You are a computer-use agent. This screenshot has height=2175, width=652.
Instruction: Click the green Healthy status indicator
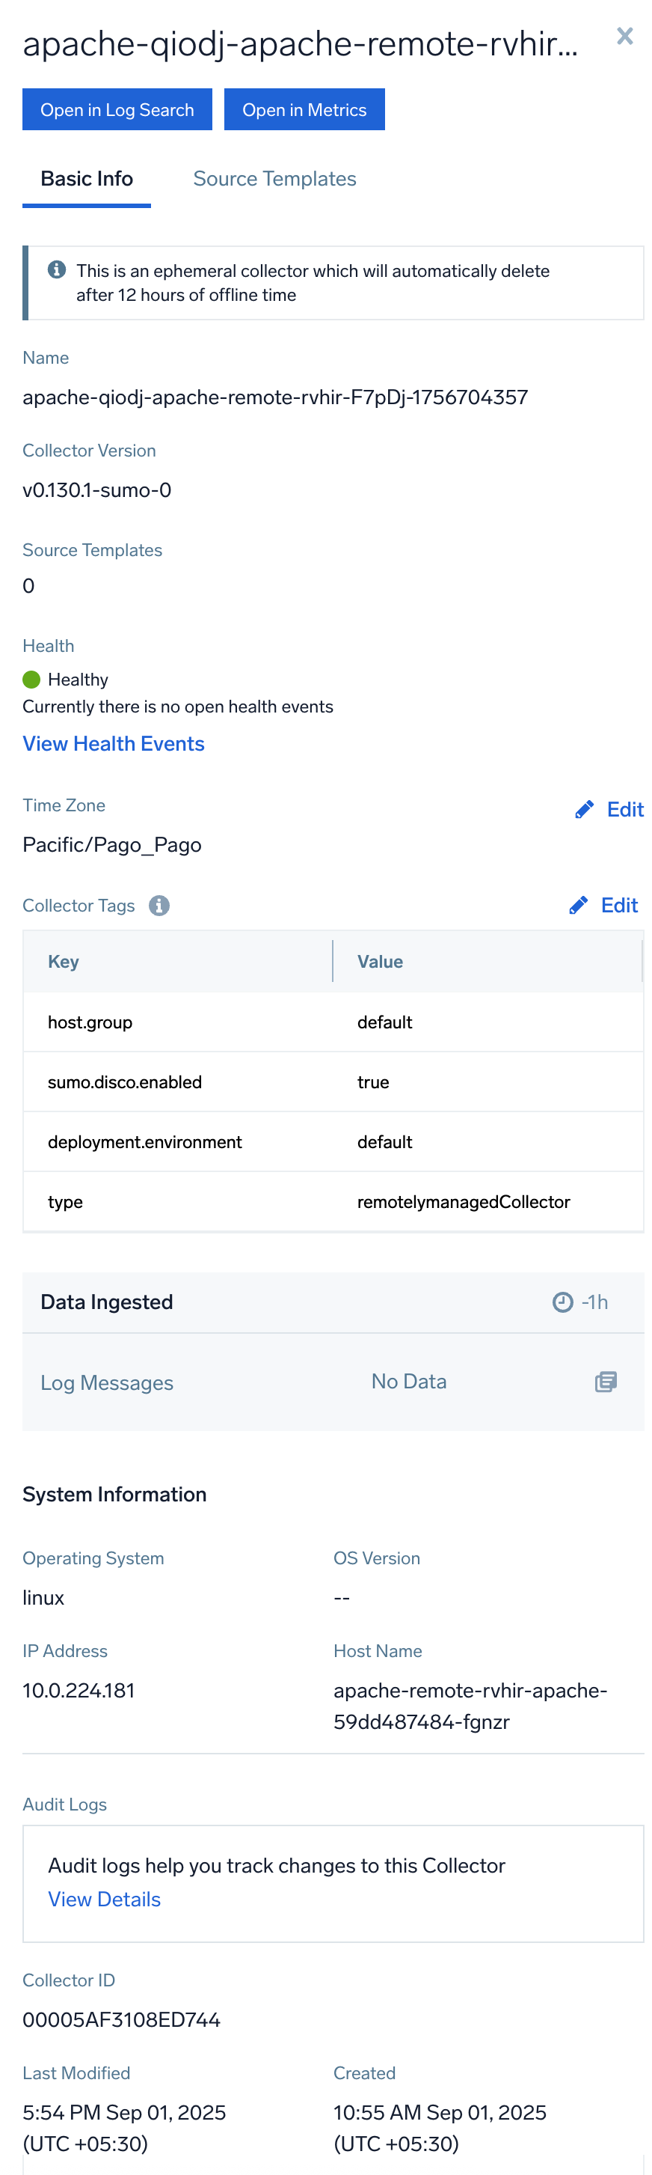(31, 679)
